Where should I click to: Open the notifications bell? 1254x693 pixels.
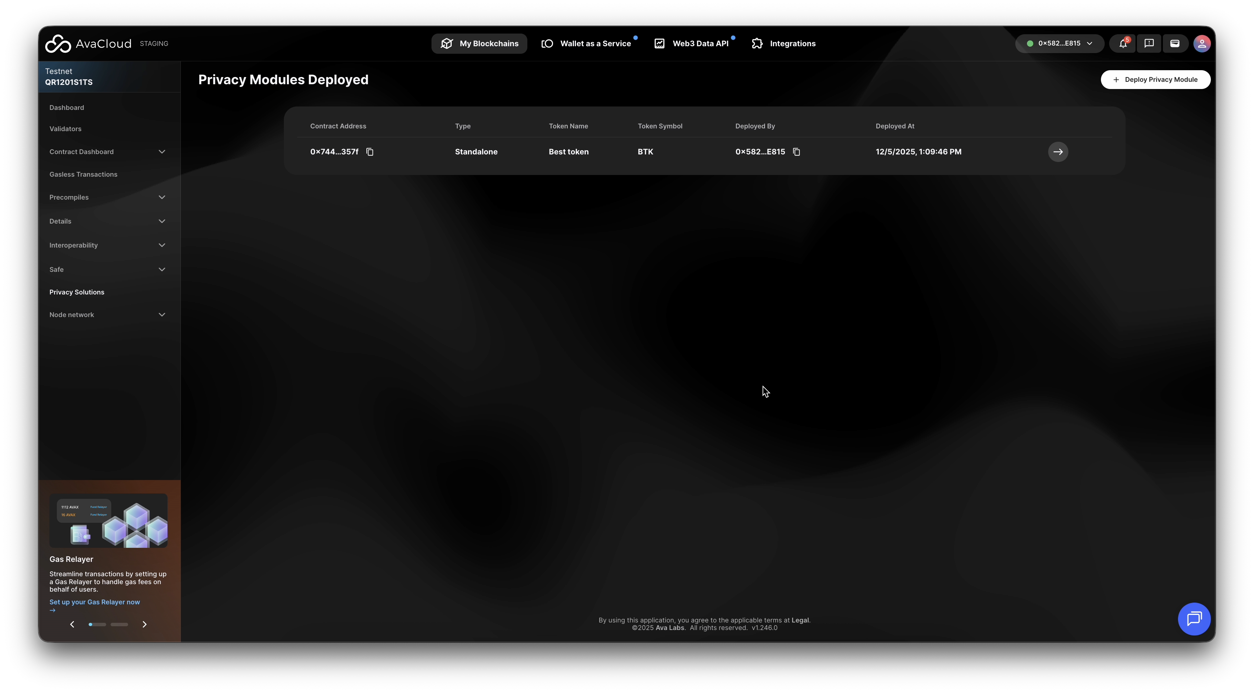tap(1123, 44)
